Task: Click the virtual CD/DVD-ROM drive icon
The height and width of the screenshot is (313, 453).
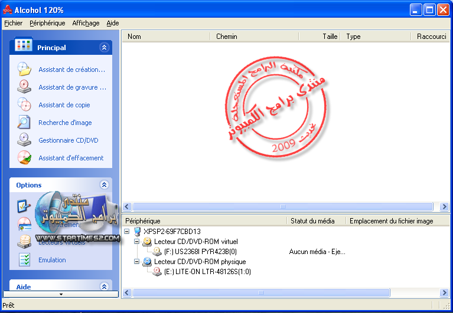Action: pos(147,242)
